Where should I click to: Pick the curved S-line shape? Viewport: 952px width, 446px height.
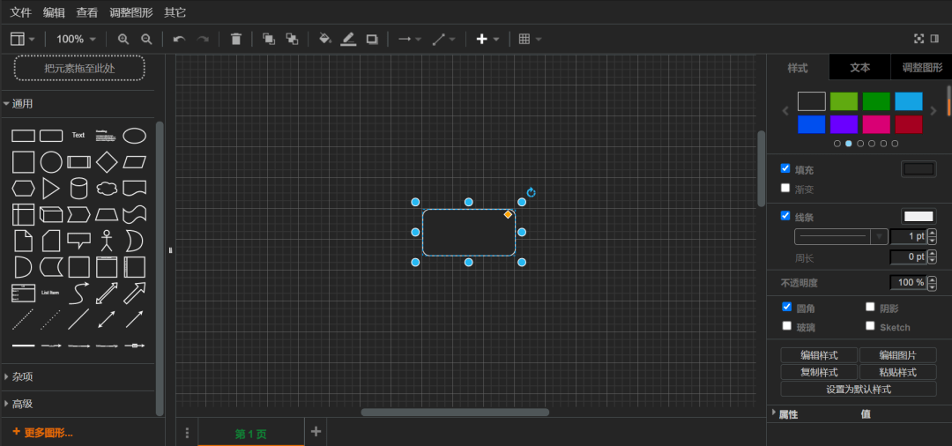(79, 294)
